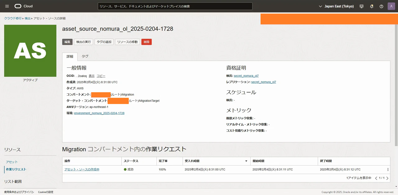Click the red 削除 button
Viewport: 398px width, 195px height.
[146, 42]
